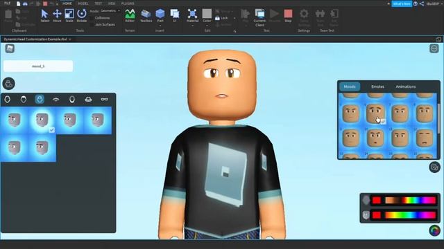Click the Roblox menu logo in viewport
The image size is (444, 249).
(10, 48)
